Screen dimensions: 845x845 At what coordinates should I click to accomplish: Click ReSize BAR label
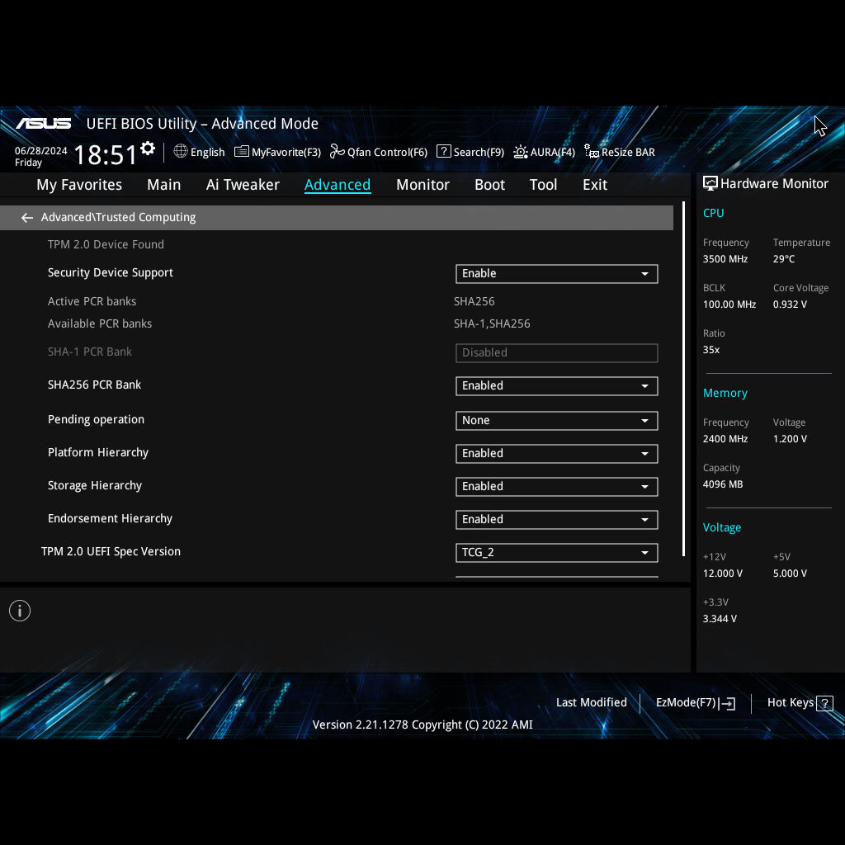click(628, 153)
